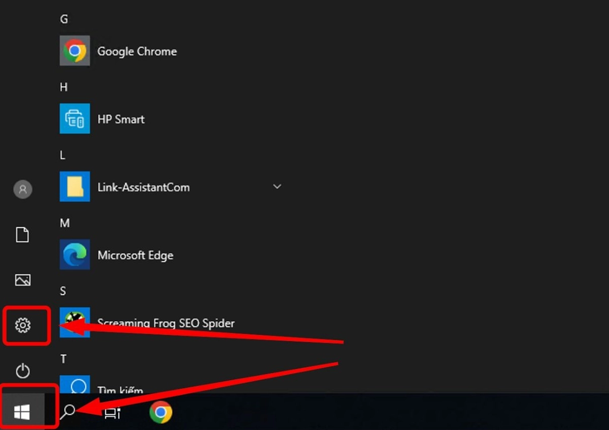609x430 pixels.
Task: Open Documents from the Start sidebar
Action: (22, 235)
